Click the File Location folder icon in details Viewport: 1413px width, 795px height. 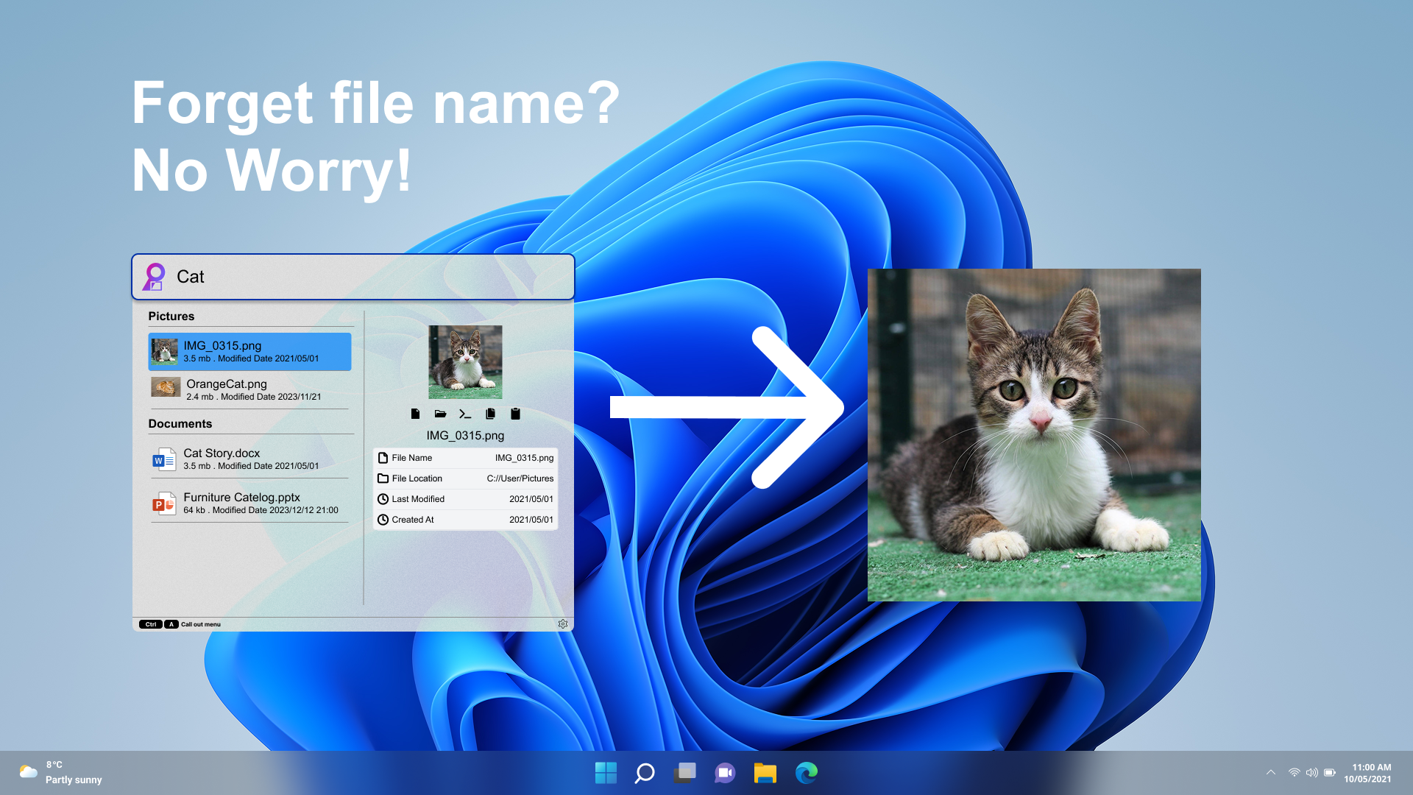[383, 478]
